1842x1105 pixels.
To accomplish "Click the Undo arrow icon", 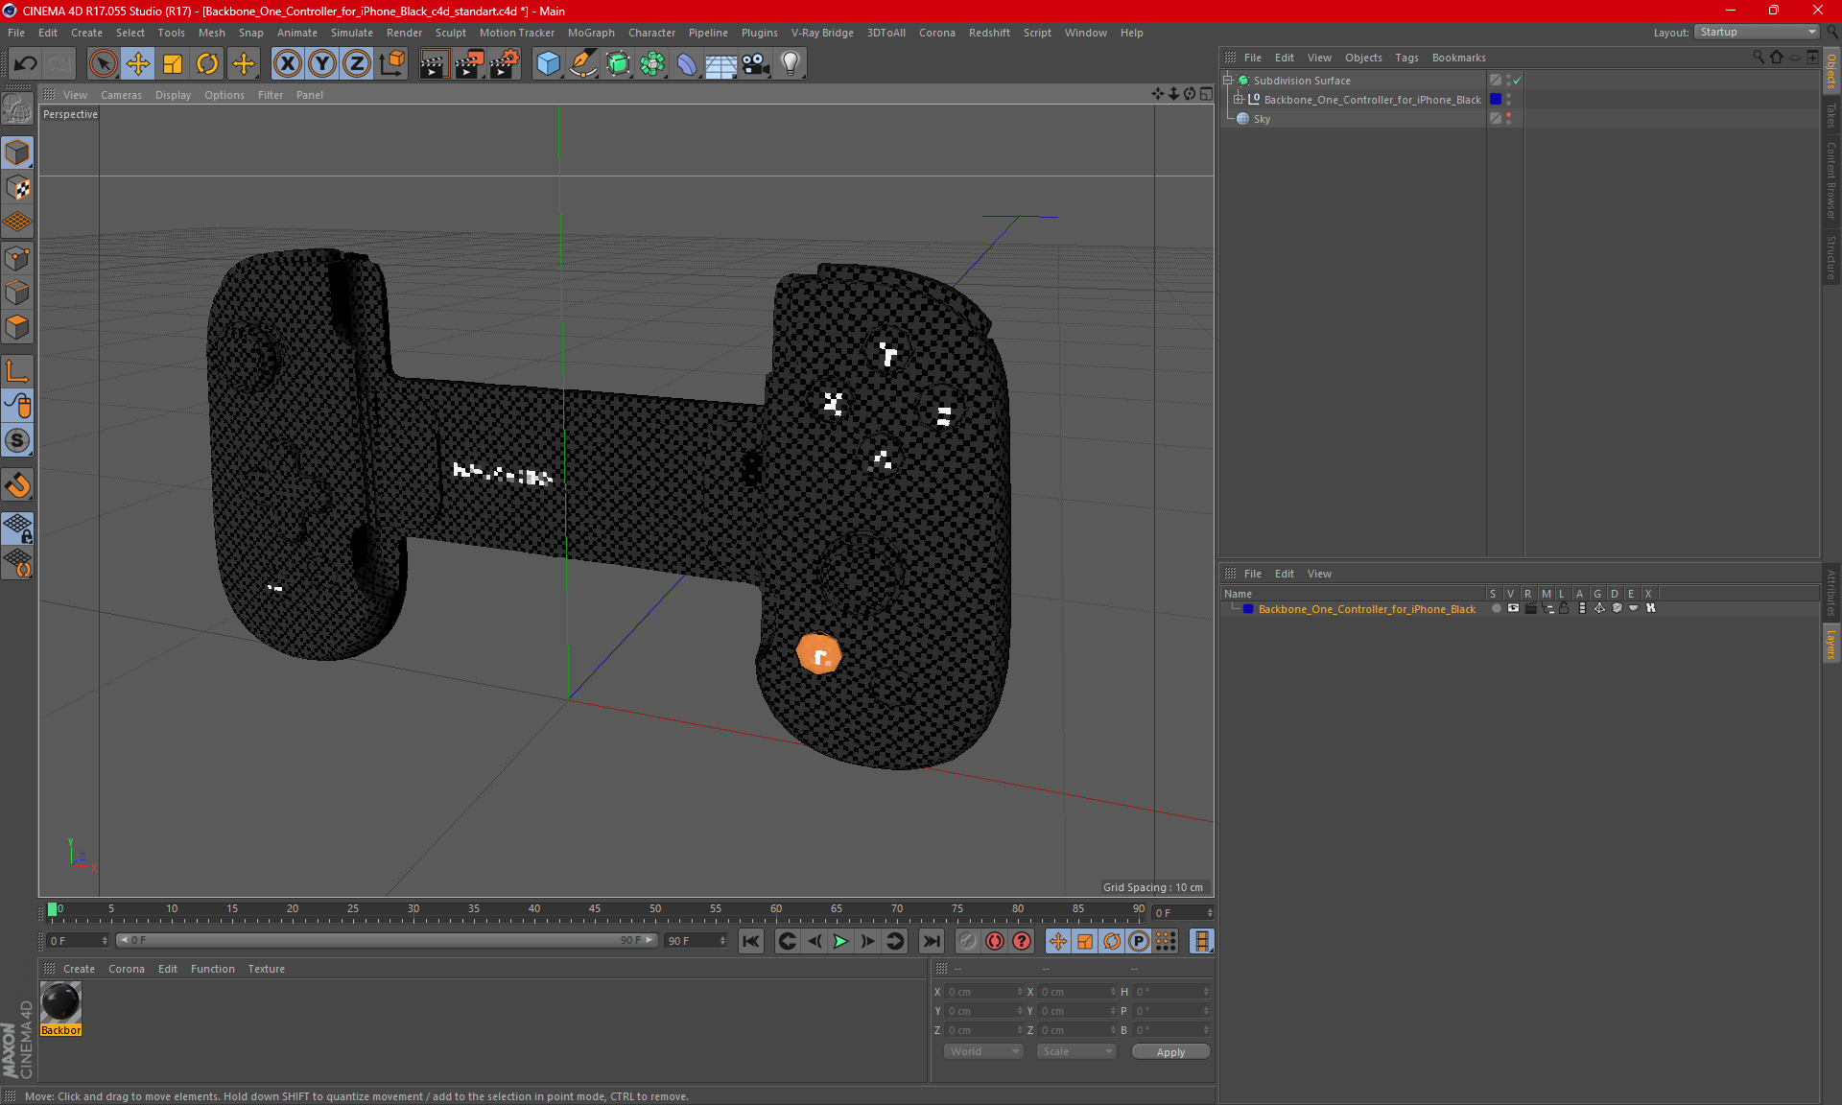I will point(26,64).
